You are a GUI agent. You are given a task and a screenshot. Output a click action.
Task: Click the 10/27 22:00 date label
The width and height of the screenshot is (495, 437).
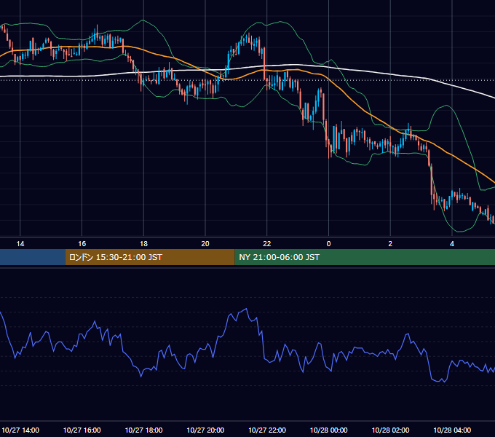[x=267, y=430]
